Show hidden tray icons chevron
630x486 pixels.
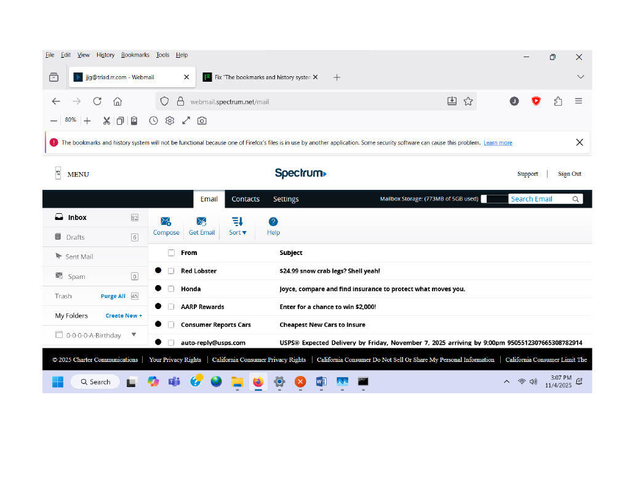507,382
